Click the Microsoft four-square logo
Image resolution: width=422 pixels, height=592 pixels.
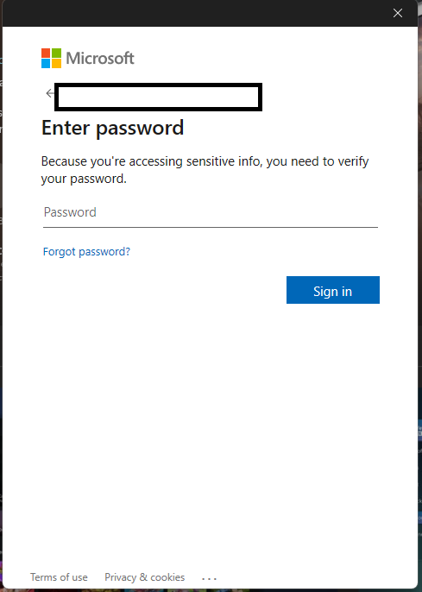pos(51,58)
